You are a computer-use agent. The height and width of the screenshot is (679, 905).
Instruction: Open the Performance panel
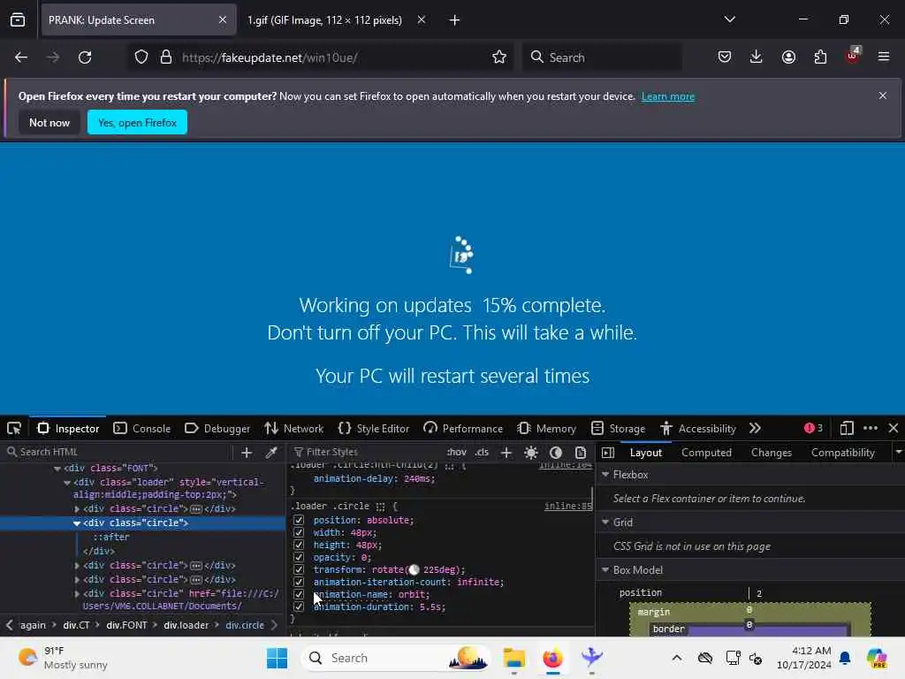pos(463,429)
